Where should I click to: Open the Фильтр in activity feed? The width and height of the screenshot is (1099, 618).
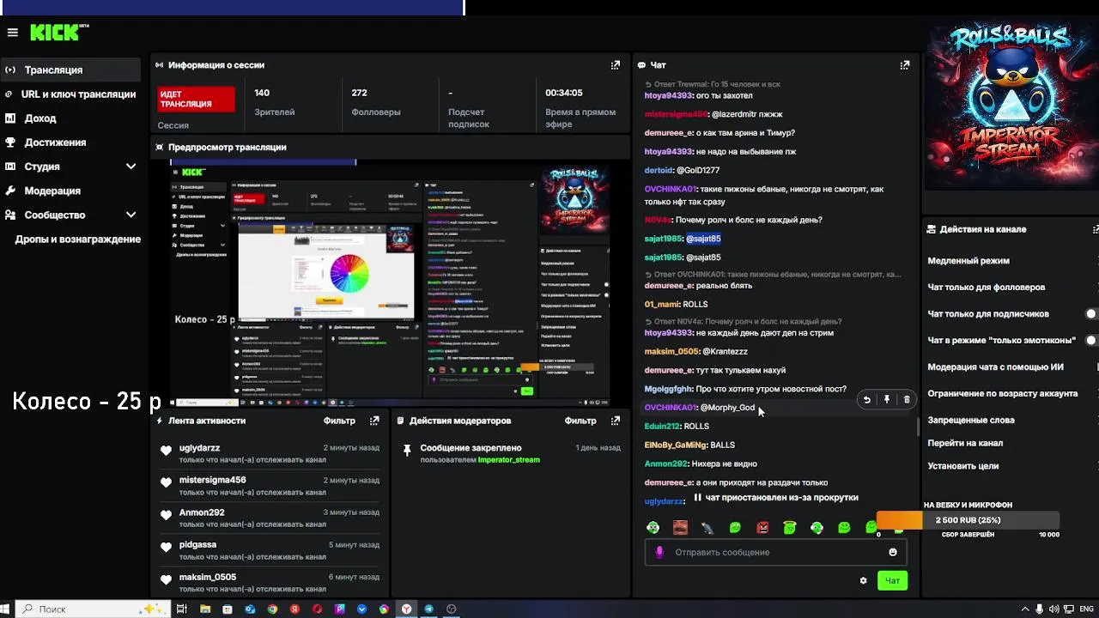339,421
